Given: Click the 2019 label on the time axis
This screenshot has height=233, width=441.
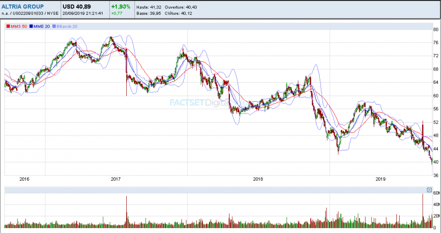Looking at the screenshot, I should coord(381,179).
